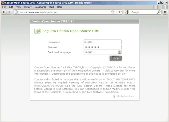
Task: Bookmark this page with the star icon
Action: point(113,12)
